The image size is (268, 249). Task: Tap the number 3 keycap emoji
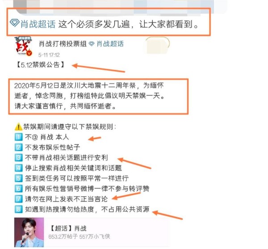click(18, 158)
